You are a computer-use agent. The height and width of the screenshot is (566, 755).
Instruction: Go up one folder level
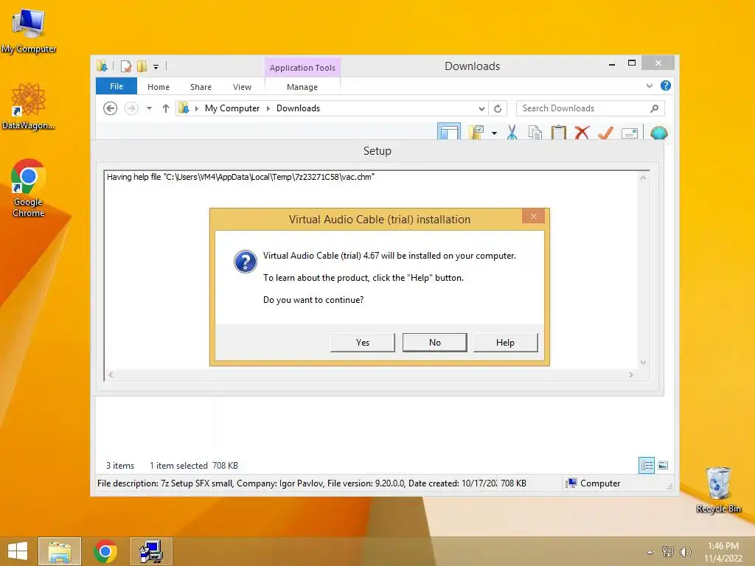166,108
